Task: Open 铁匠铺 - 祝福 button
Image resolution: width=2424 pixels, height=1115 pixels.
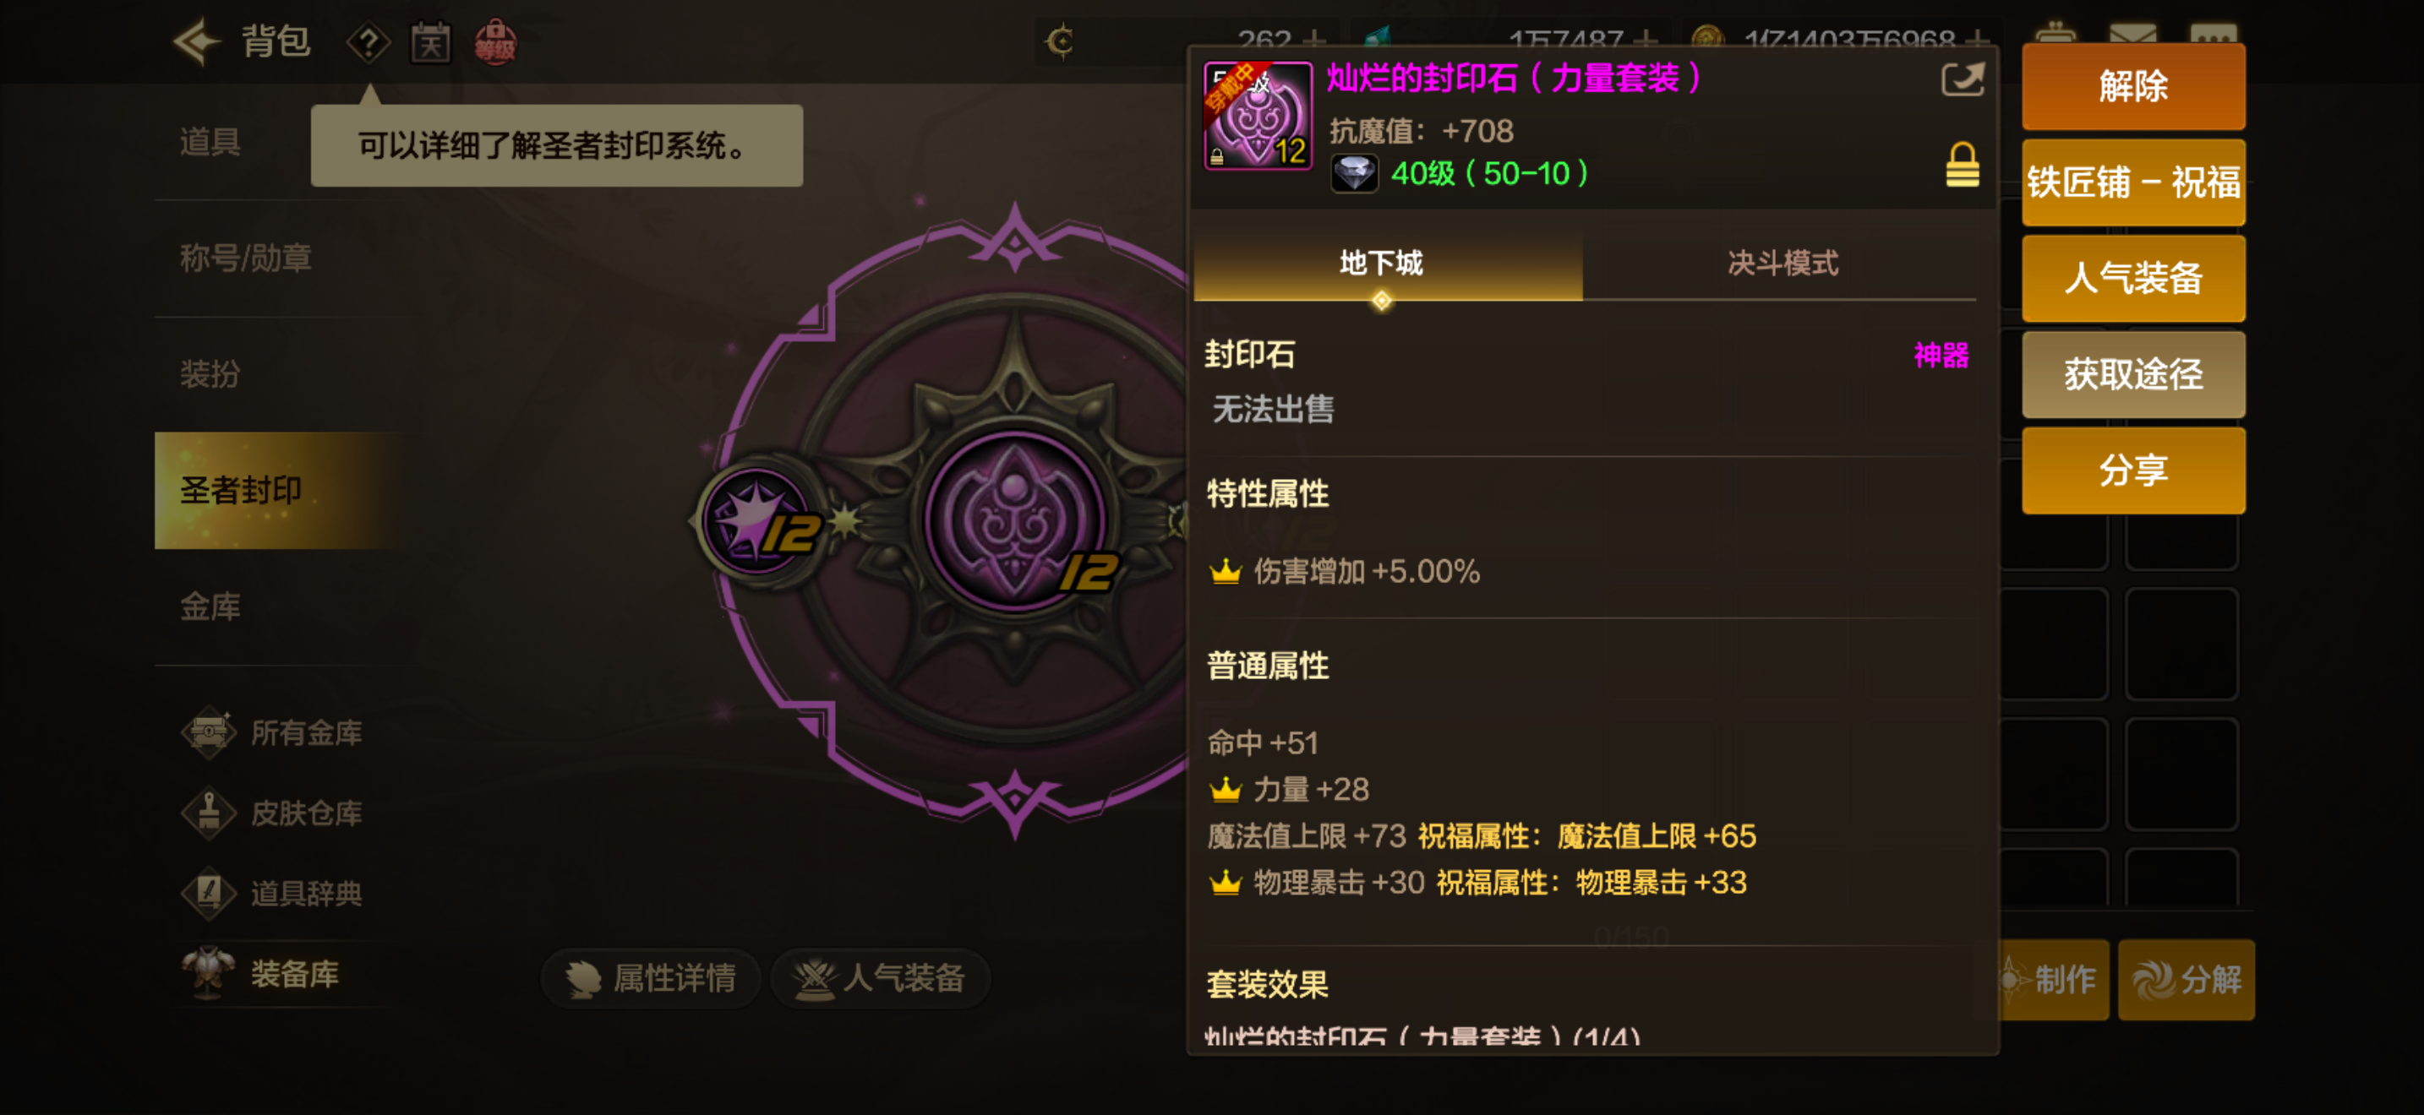Action: point(2132,183)
